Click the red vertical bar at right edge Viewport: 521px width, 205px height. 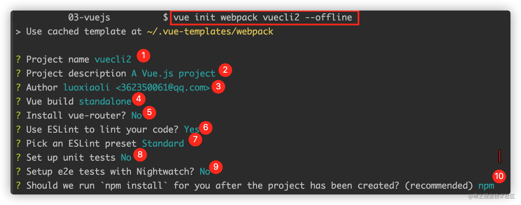(x=500, y=156)
